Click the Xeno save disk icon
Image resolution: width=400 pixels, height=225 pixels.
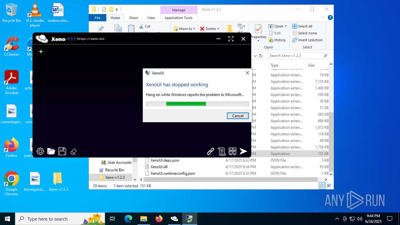point(62,151)
